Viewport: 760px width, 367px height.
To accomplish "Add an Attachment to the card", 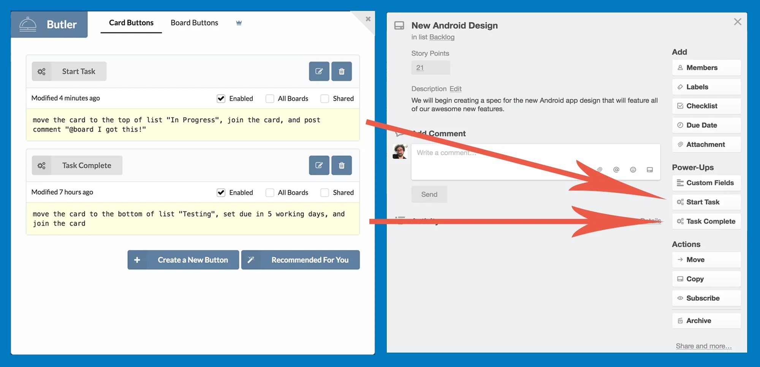I will tap(706, 145).
